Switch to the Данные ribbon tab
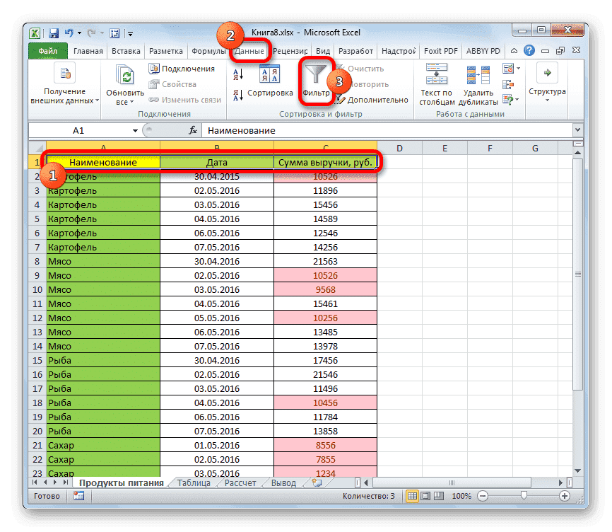The width and height of the screenshot is (612, 532). pyautogui.click(x=249, y=51)
